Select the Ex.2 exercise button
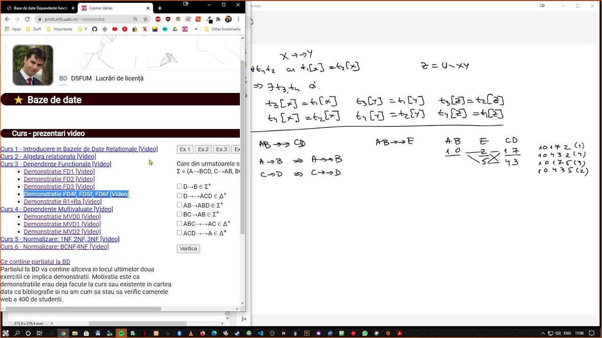The height and width of the screenshot is (338, 602). pyautogui.click(x=203, y=149)
